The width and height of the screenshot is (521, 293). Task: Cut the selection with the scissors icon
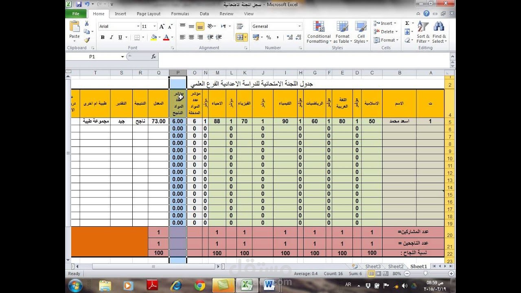point(87,24)
